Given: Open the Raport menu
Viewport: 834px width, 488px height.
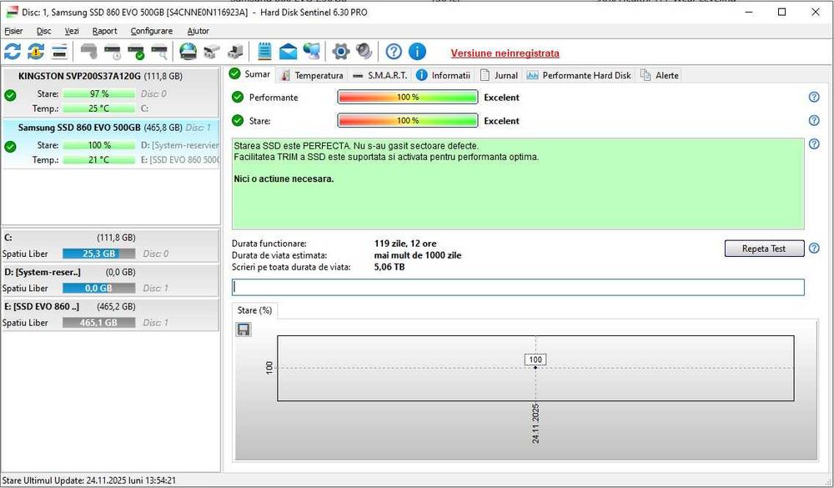Looking at the screenshot, I should pos(105,31).
